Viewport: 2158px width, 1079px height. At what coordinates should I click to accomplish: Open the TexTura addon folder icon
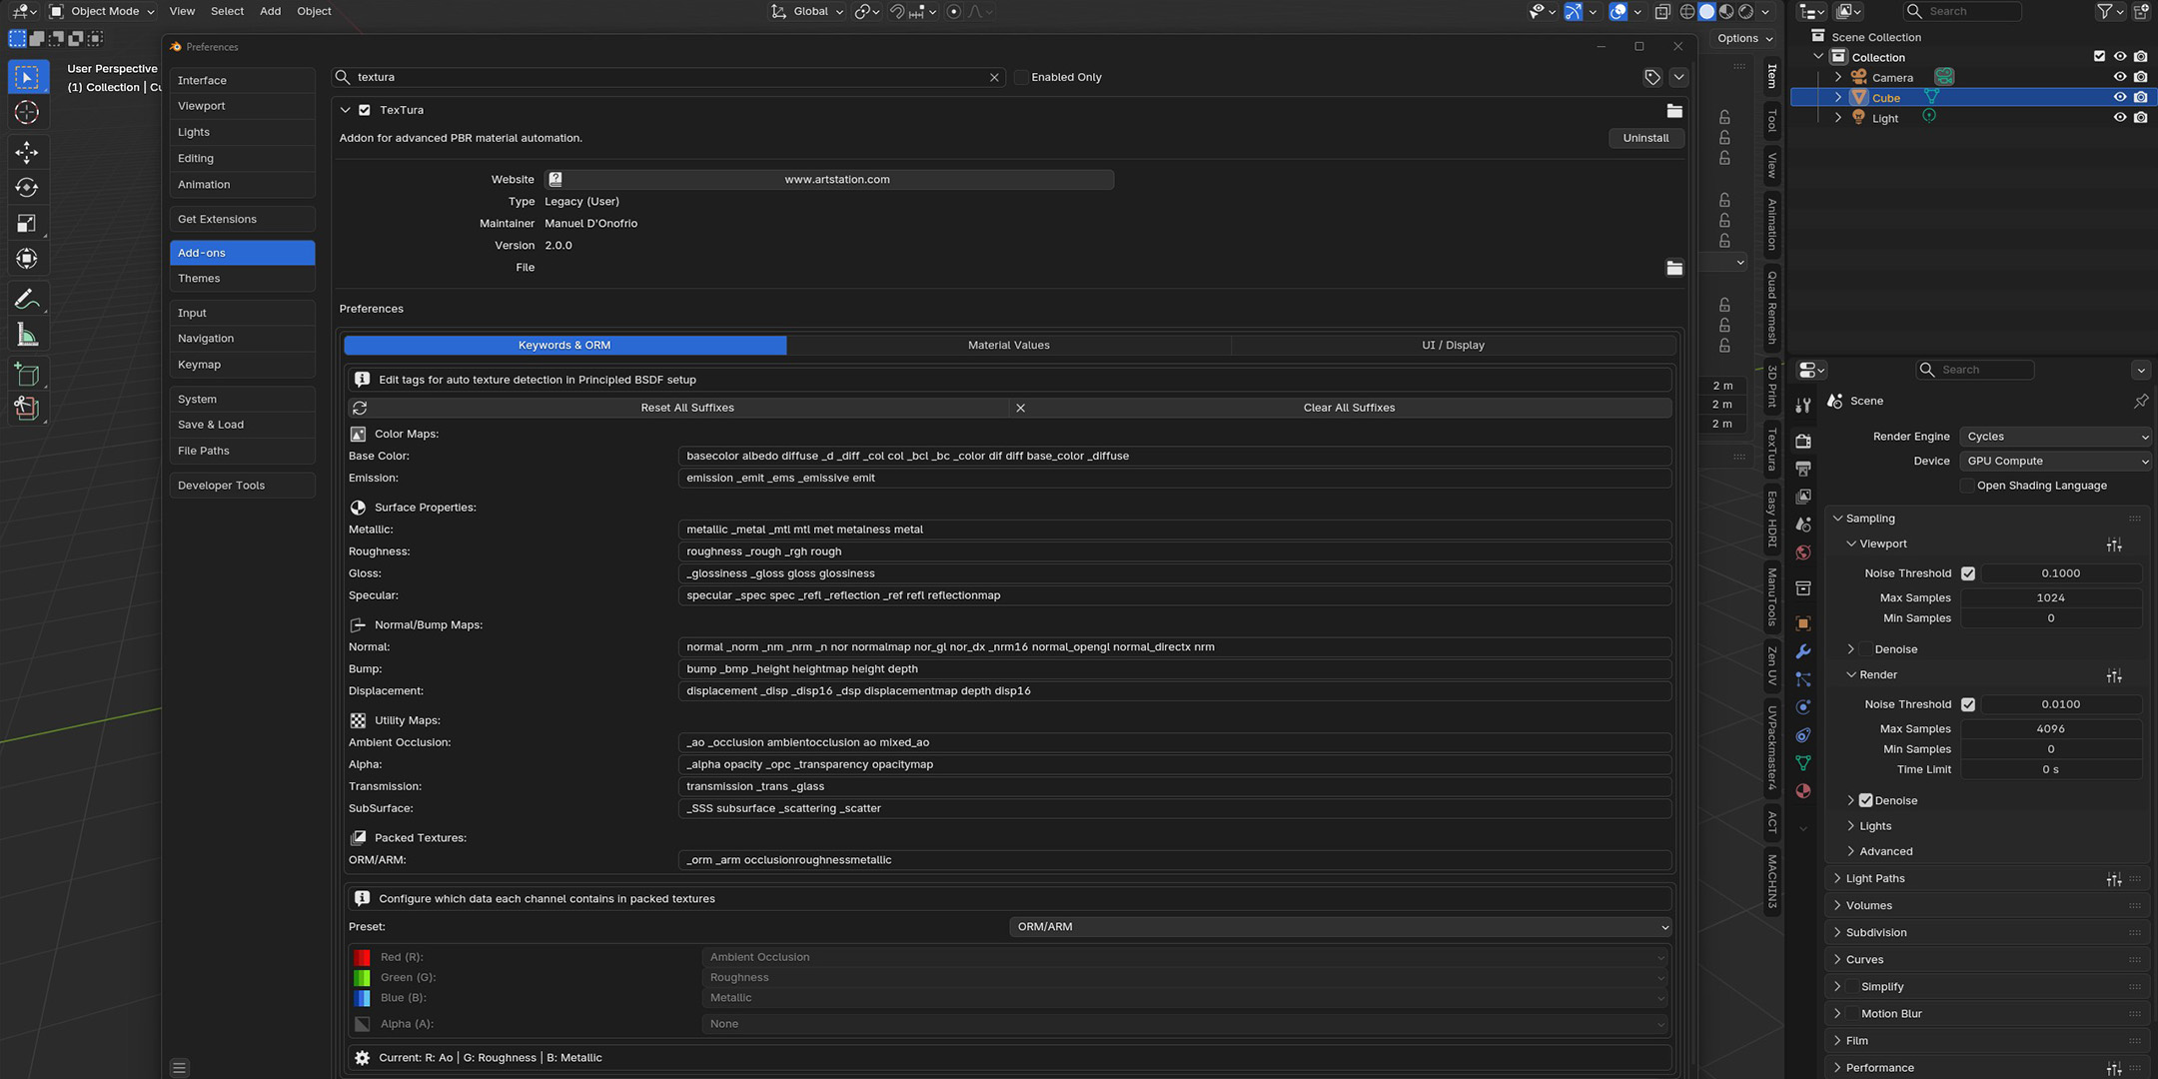1674,110
